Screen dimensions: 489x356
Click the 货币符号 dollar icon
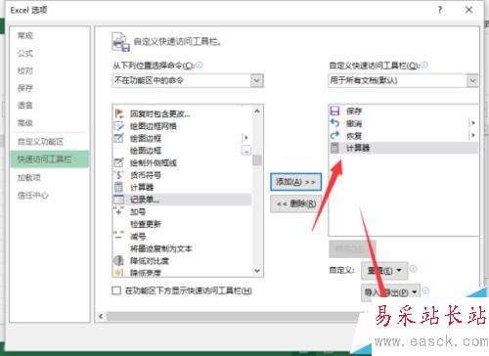(119, 175)
